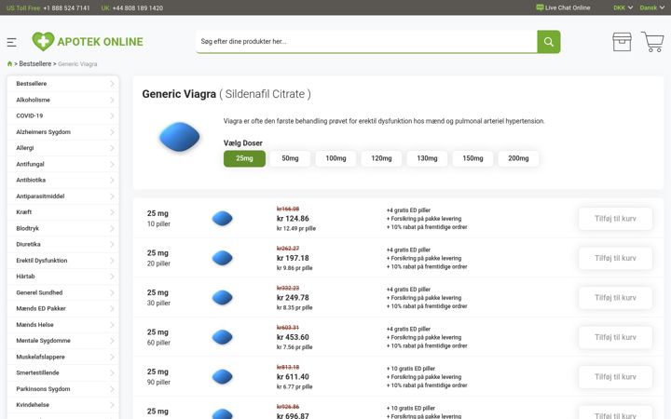Select the 50mg dose option
This screenshot has width=671, height=419.
tap(290, 158)
